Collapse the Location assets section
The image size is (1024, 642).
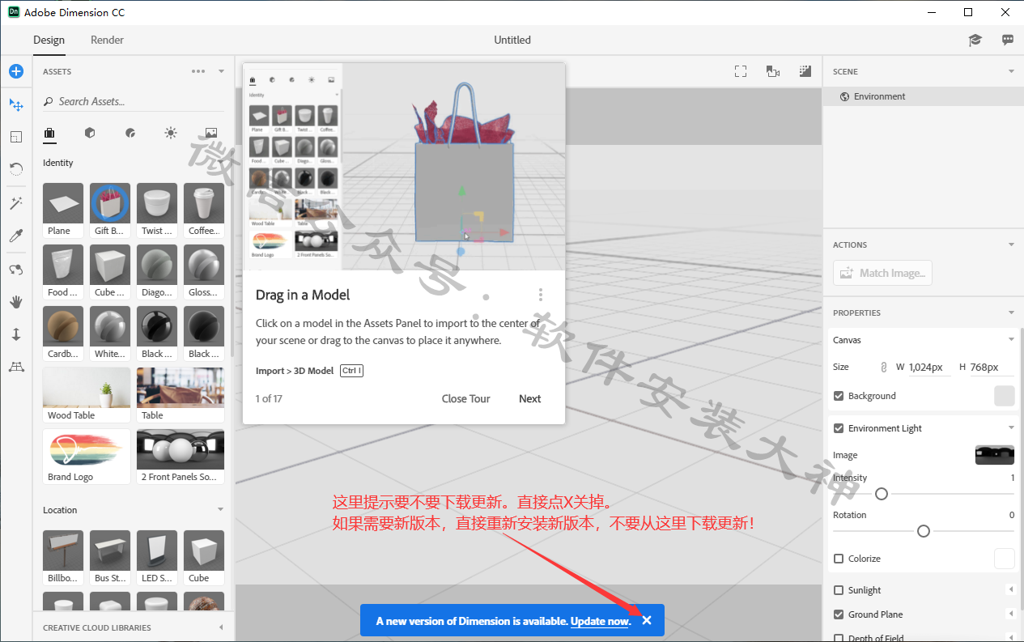point(221,510)
